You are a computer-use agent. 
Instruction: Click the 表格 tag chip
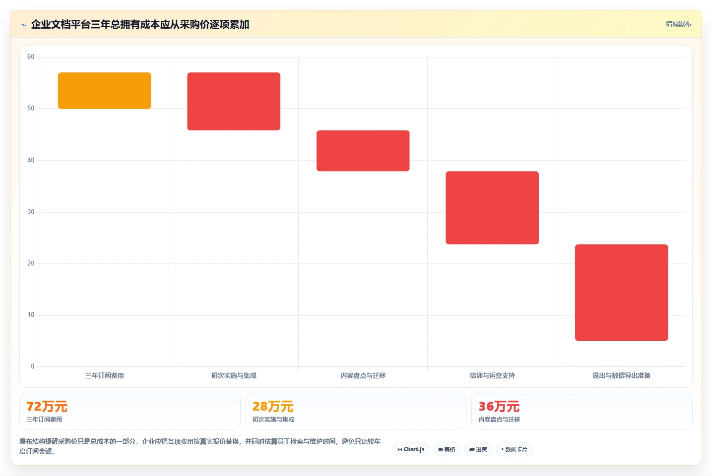(447, 449)
